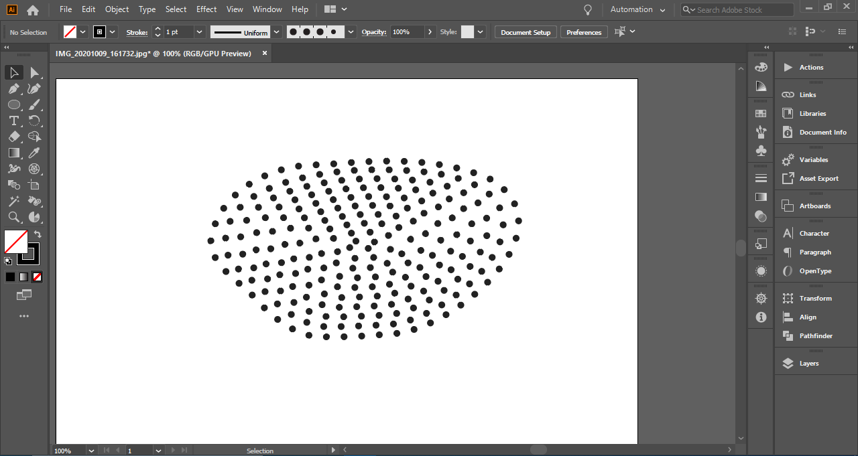
Task: Click the Document Setup button
Action: (526, 32)
